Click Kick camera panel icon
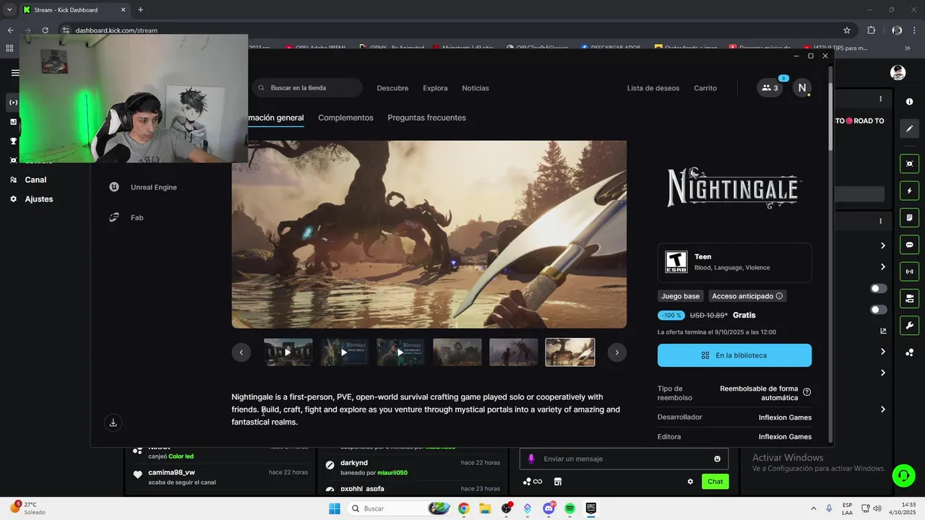This screenshot has height=520, width=925. tap(910, 298)
